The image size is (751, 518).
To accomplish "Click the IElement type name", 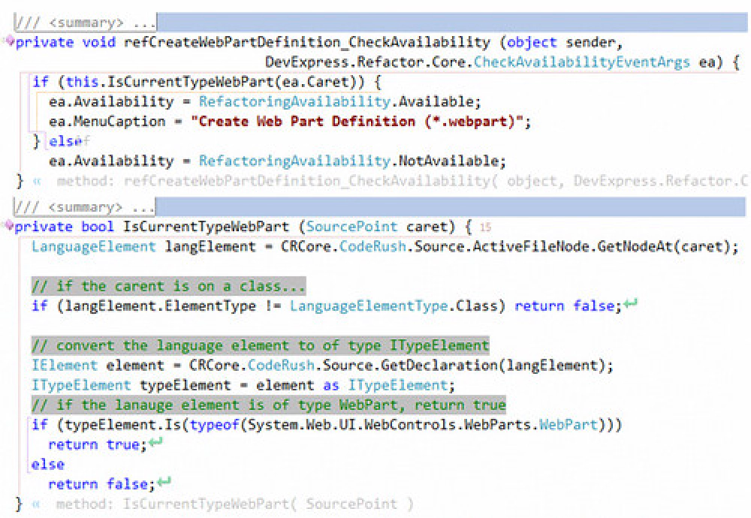I will 65,366.
